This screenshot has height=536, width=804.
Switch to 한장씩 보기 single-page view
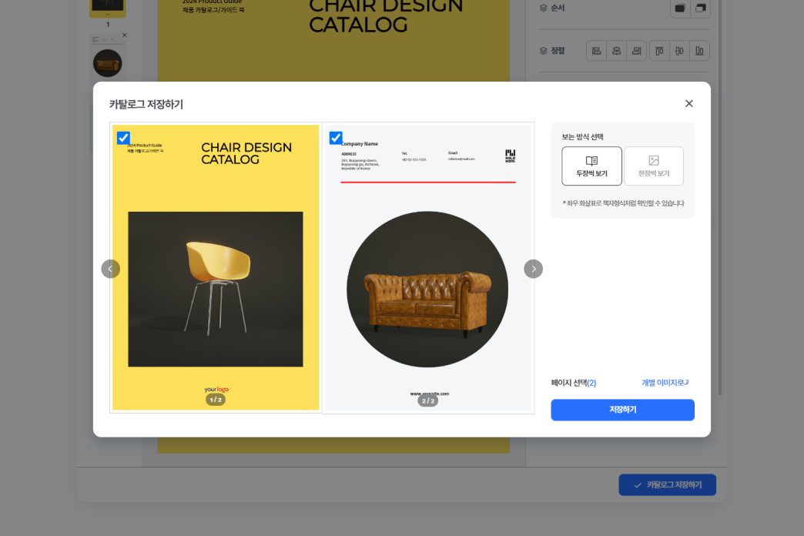[x=653, y=166]
